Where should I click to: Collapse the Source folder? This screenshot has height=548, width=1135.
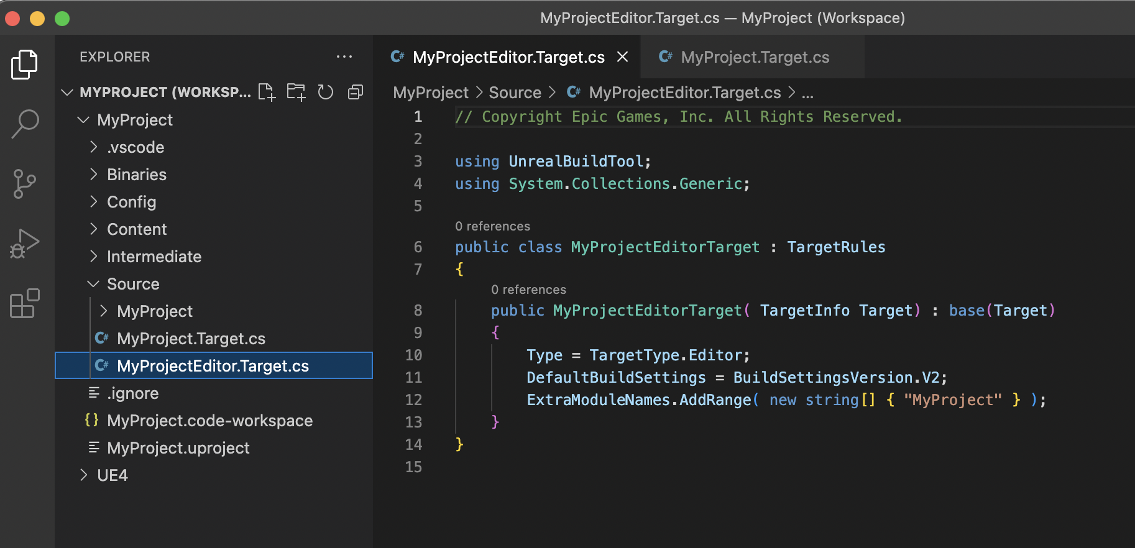(93, 284)
